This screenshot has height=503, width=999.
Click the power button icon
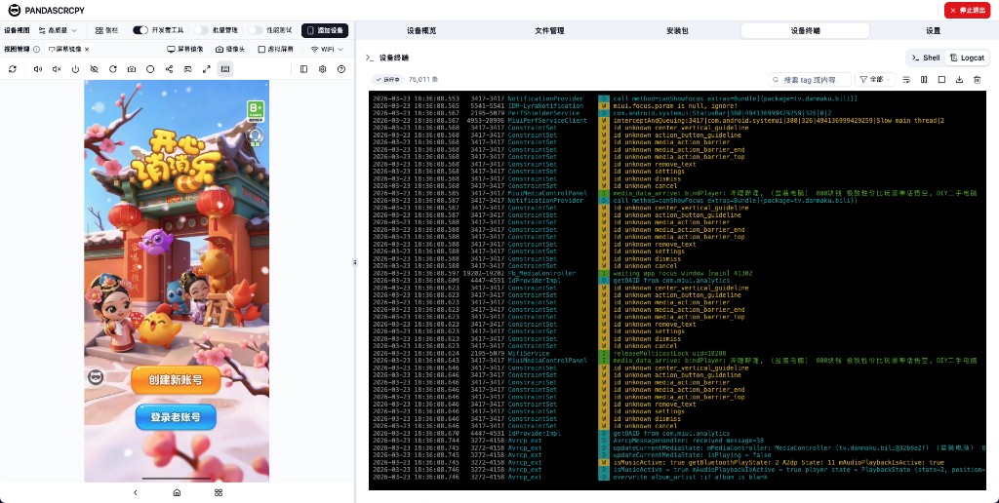75,69
